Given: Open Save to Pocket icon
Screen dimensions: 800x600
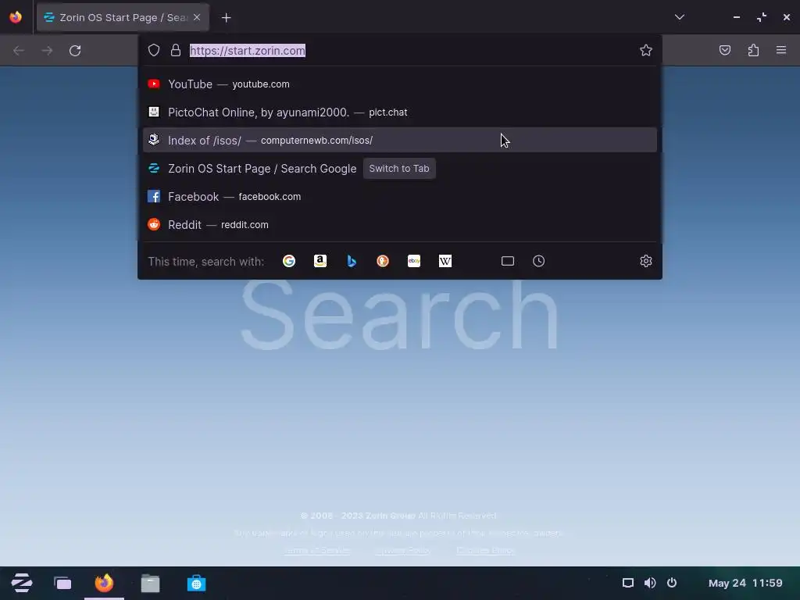Looking at the screenshot, I should pos(724,50).
